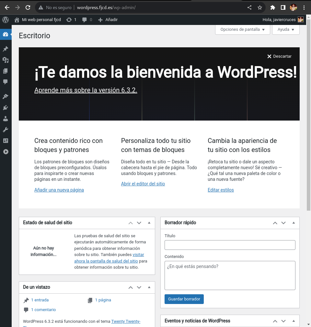Focus the Título input field
This screenshot has height=327, width=311.
(230, 245)
